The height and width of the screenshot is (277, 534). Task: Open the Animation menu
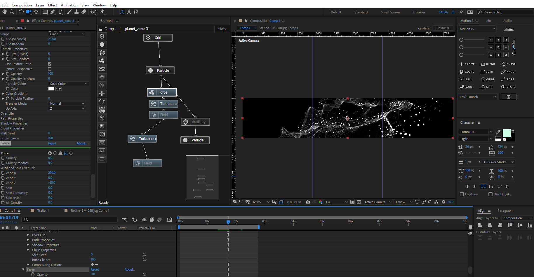[69, 5]
